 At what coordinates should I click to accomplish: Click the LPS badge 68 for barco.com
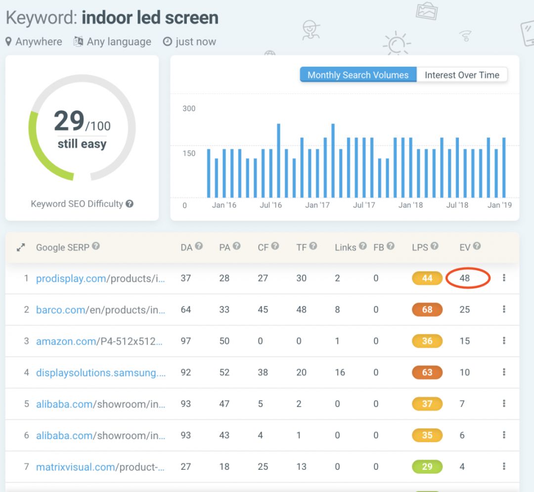[x=427, y=310]
